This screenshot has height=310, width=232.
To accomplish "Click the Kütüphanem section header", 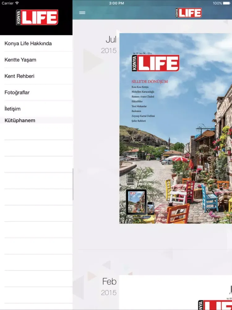I will [x=36, y=120].
